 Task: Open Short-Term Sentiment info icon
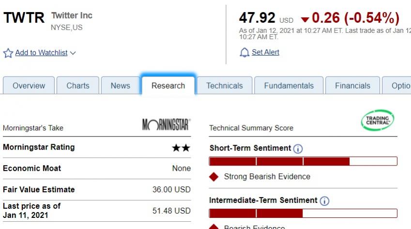298,149
